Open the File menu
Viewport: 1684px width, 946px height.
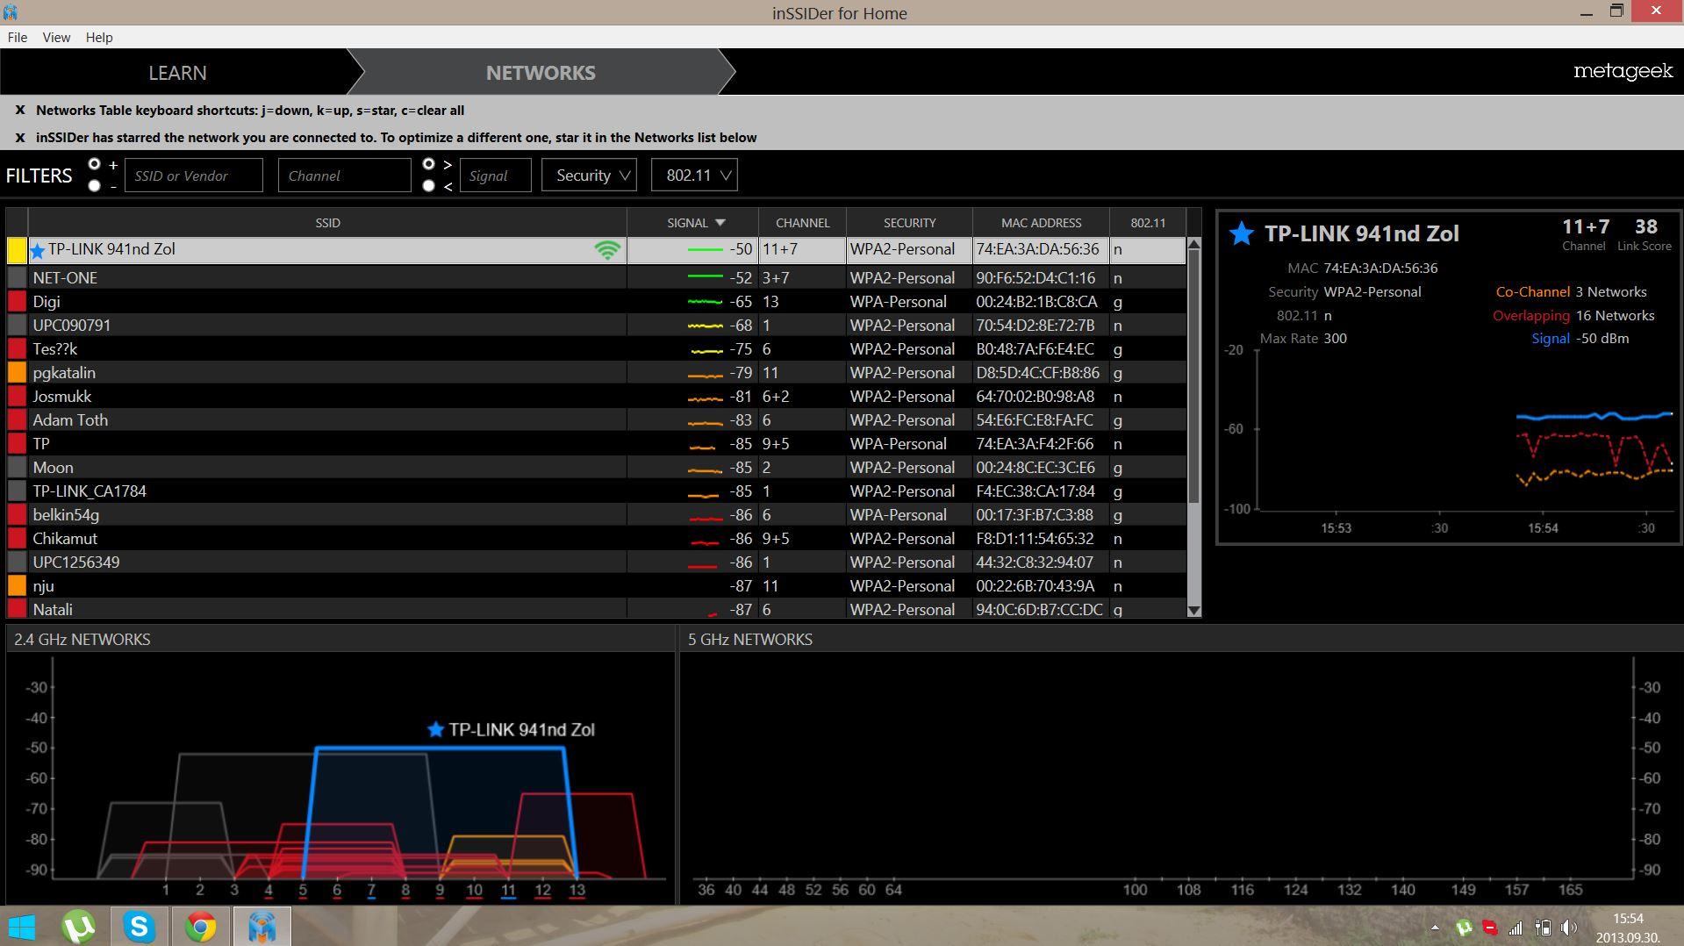(17, 37)
